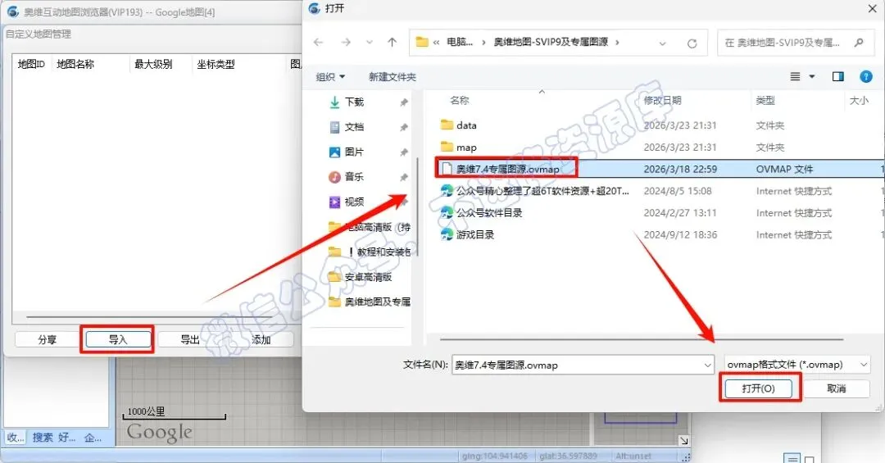885x463 pixels.
Task: Click pin icon next to 文档
Action: [403, 128]
